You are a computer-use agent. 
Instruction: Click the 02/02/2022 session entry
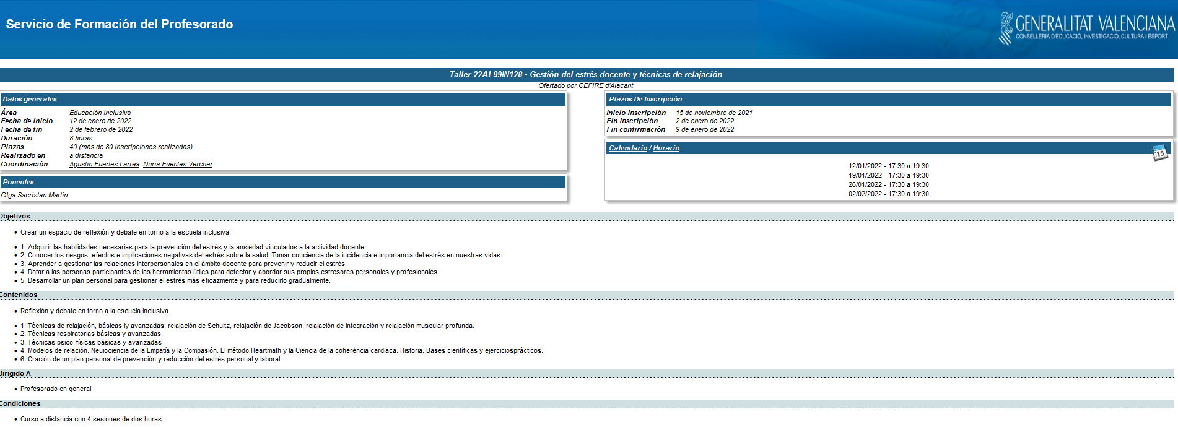[x=888, y=194]
